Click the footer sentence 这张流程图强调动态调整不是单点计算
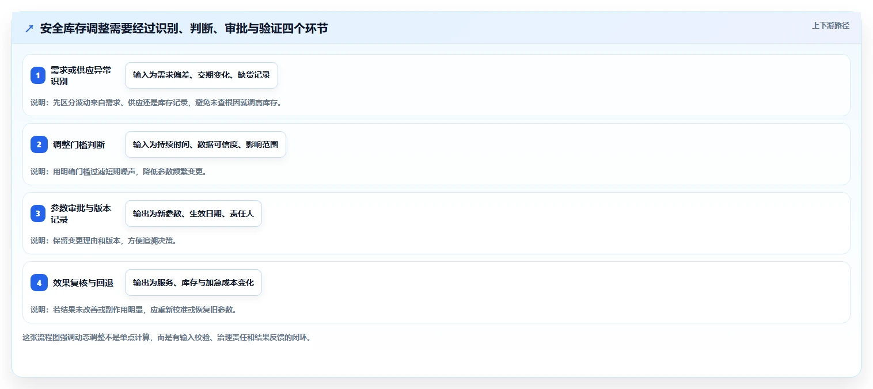 [x=167, y=337]
